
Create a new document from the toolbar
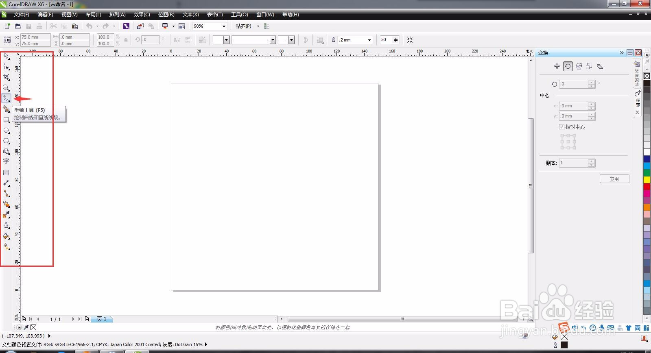7,26
